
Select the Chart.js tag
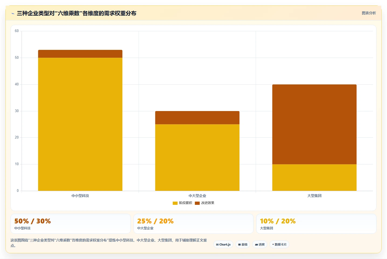pos(223,244)
